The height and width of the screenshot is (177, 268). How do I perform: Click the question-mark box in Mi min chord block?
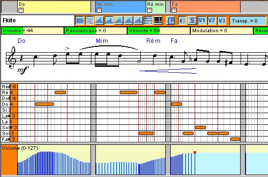click(99, 10)
